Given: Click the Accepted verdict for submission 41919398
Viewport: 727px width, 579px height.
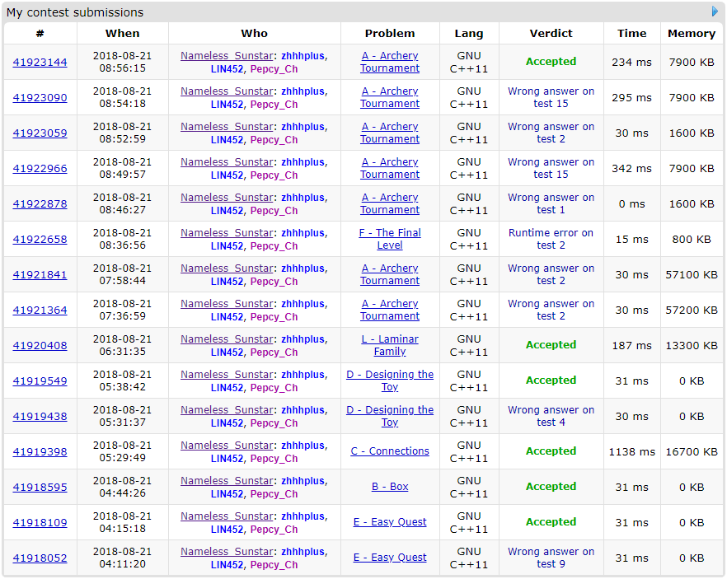Looking at the screenshot, I should [x=551, y=451].
